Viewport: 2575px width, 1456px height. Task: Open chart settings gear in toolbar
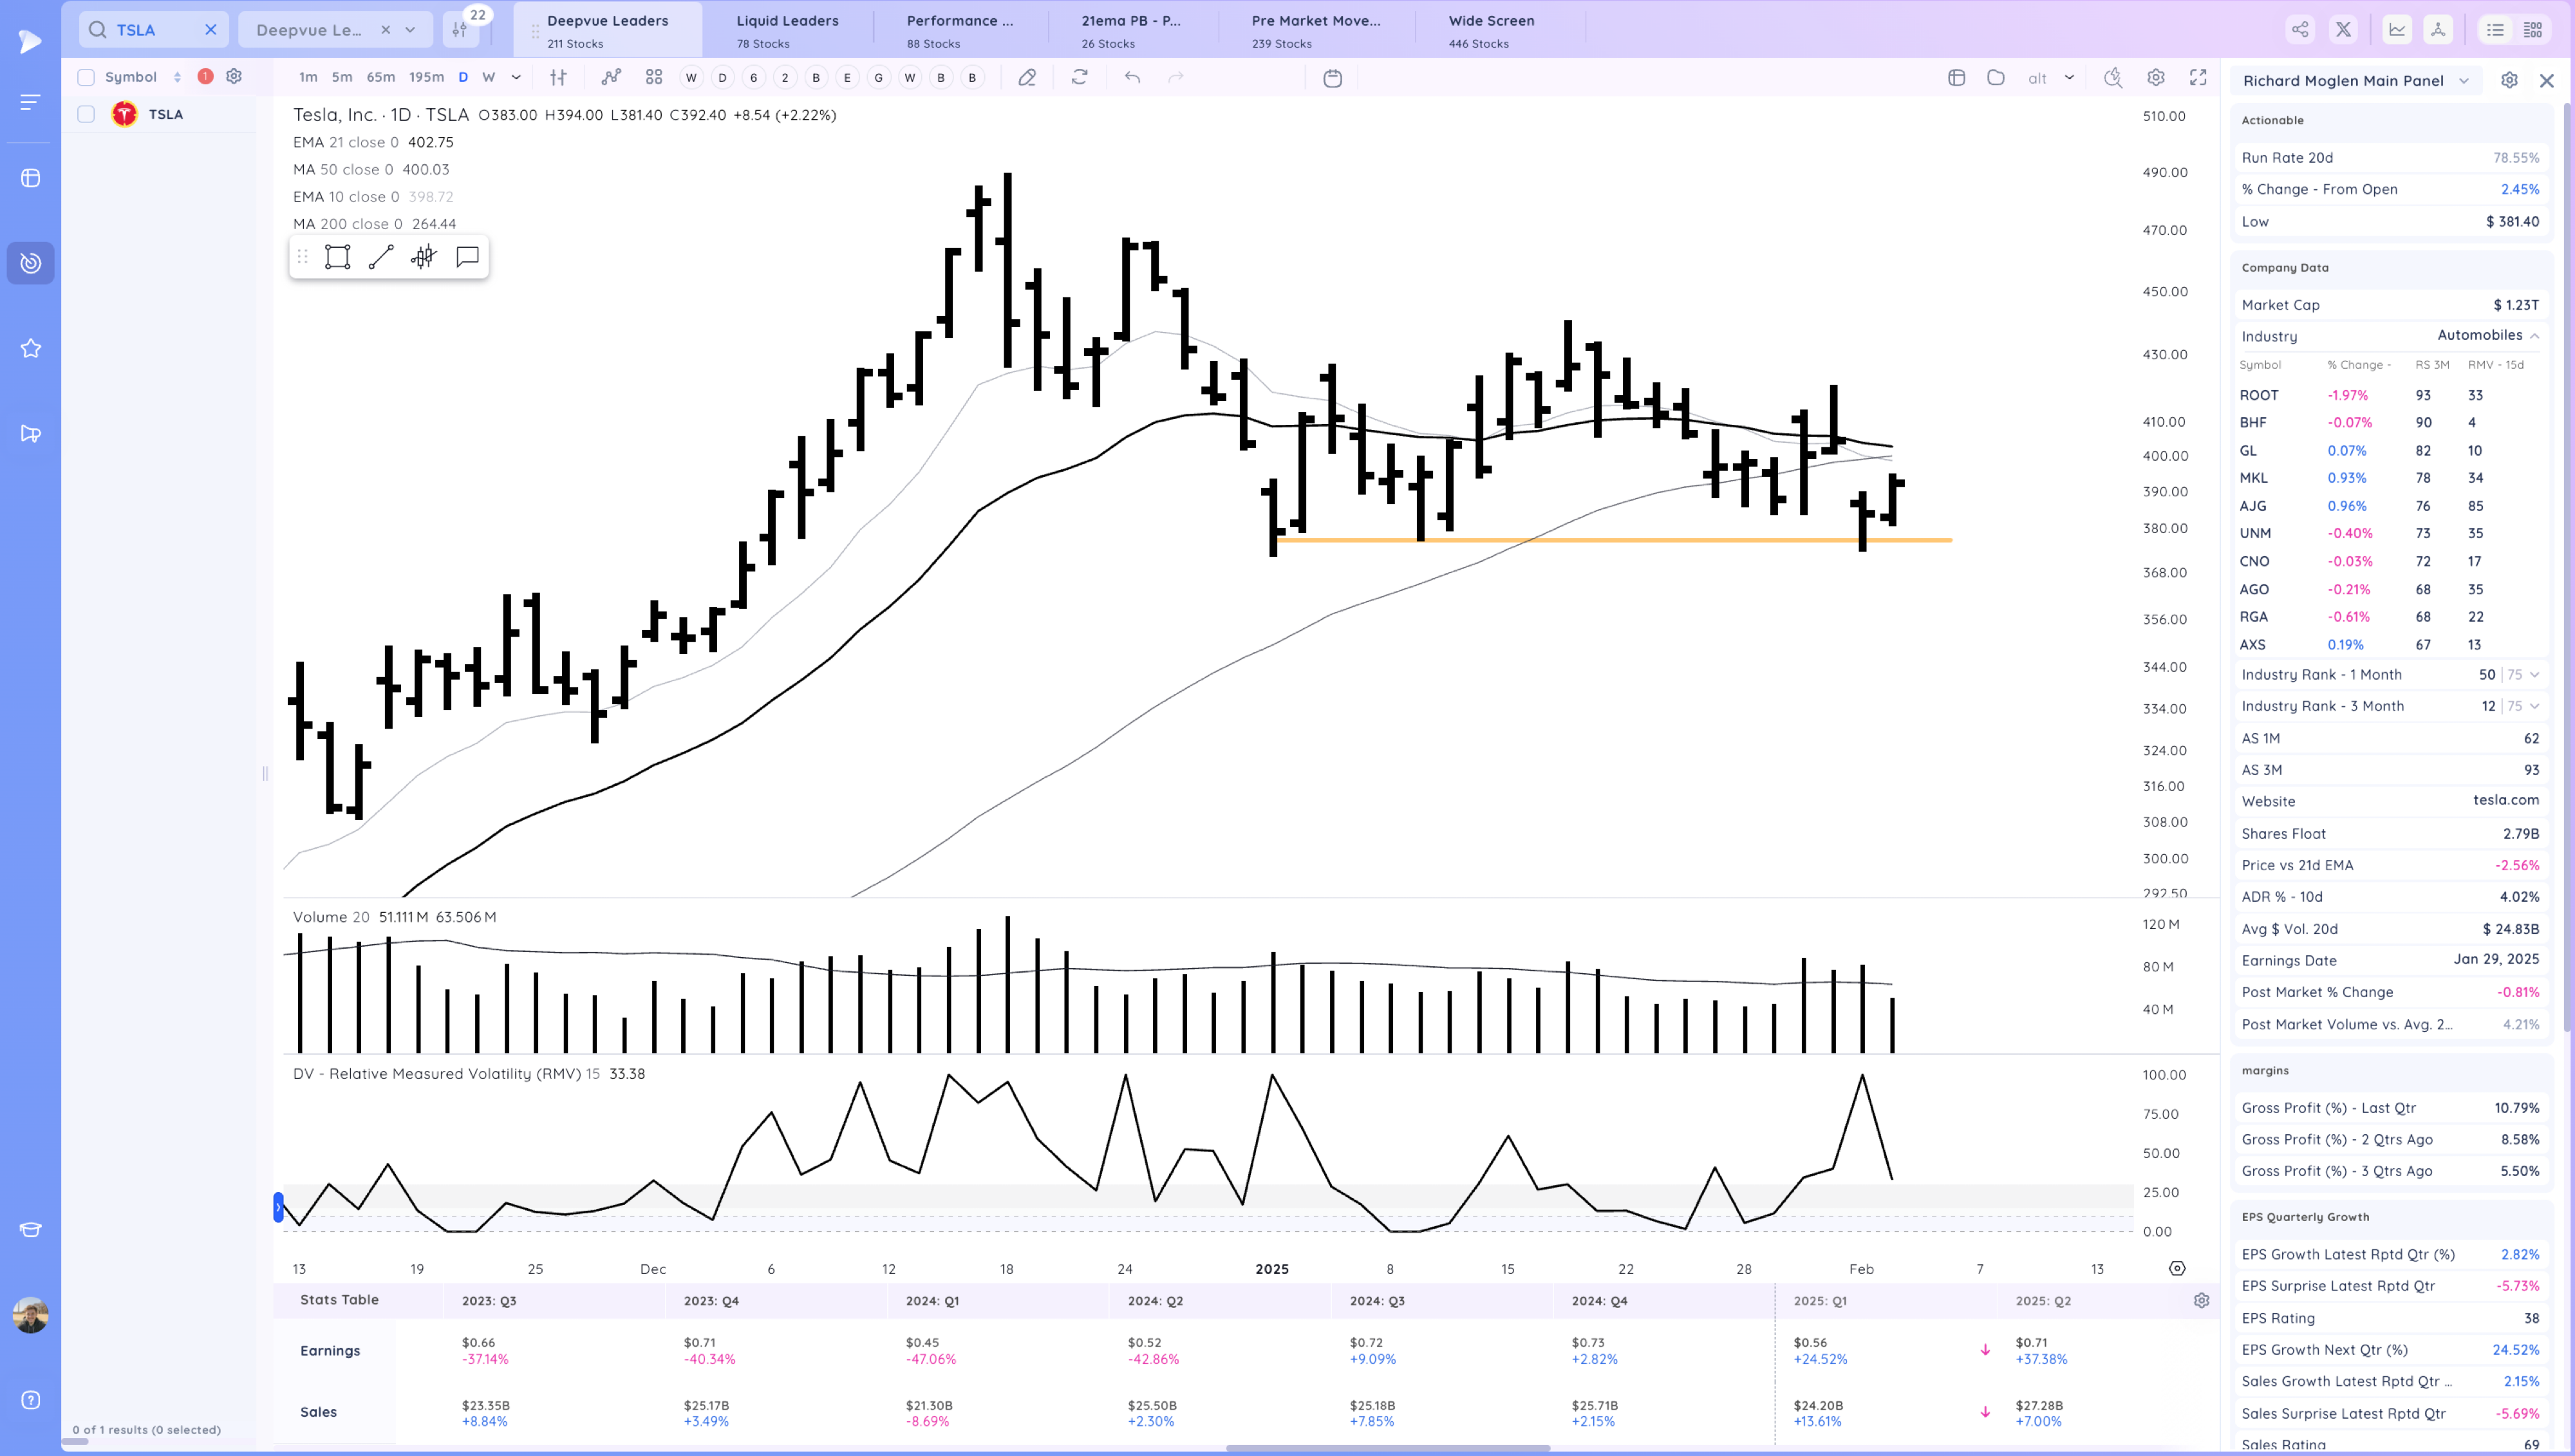coord(2155,78)
